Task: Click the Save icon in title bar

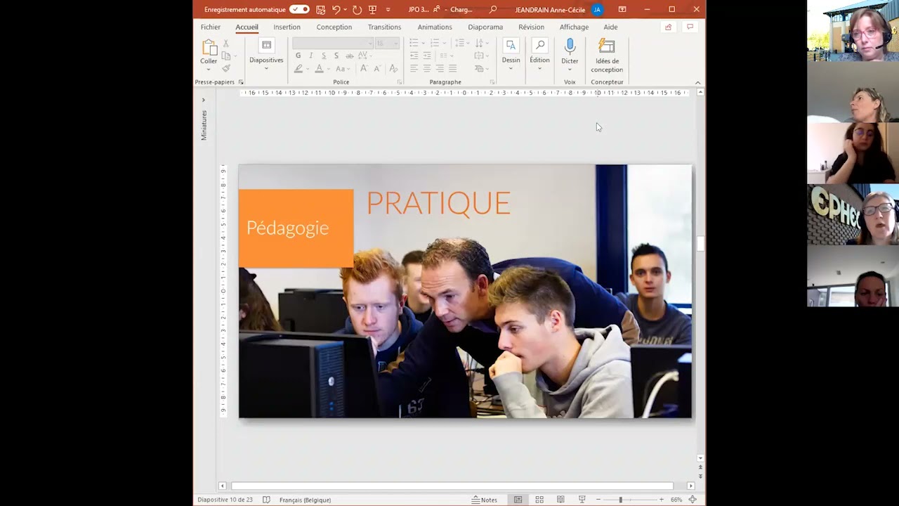Action: click(320, 9)
